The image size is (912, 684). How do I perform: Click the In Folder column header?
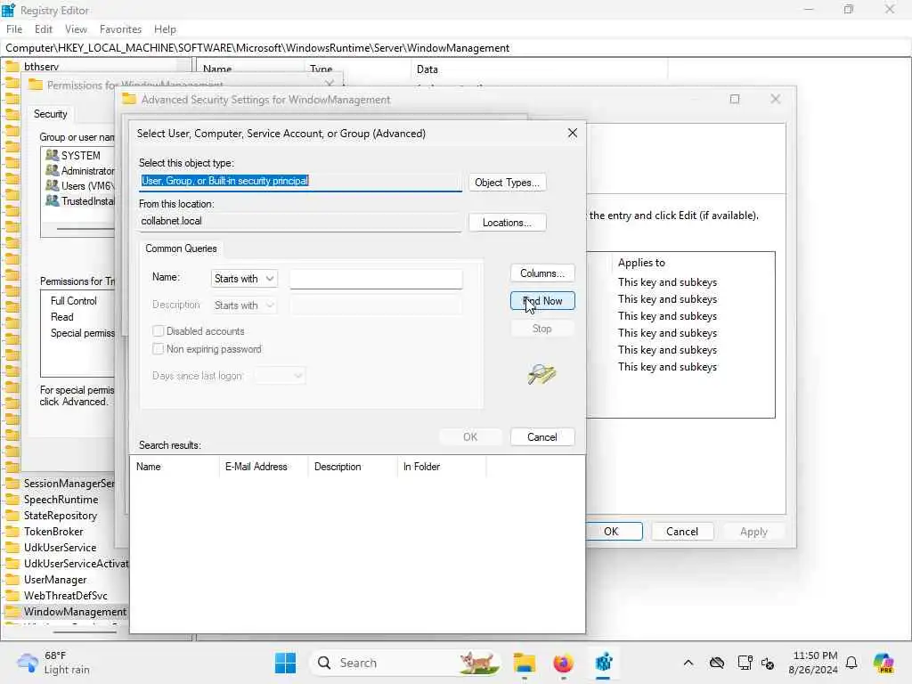click(441, 467)
